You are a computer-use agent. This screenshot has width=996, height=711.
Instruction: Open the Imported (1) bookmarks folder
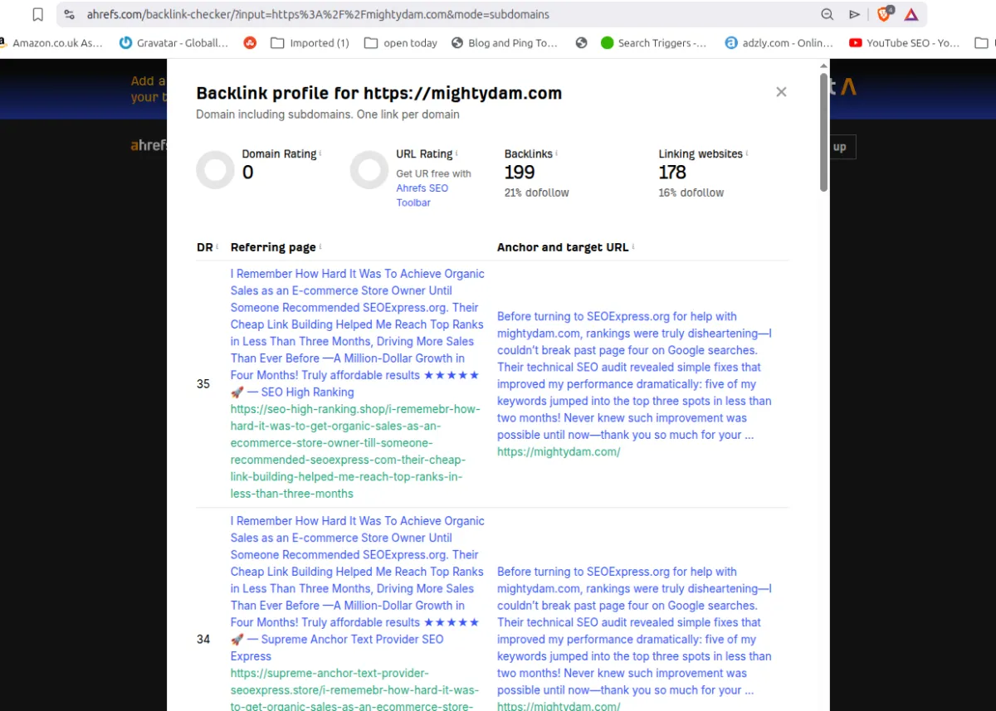[x=310, y=43]
